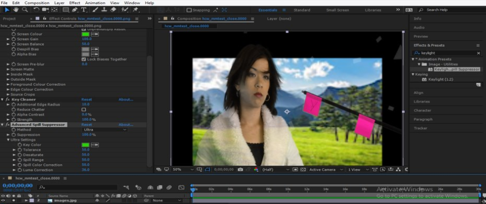Hide the images.jpg layer eye

[3, 200]
